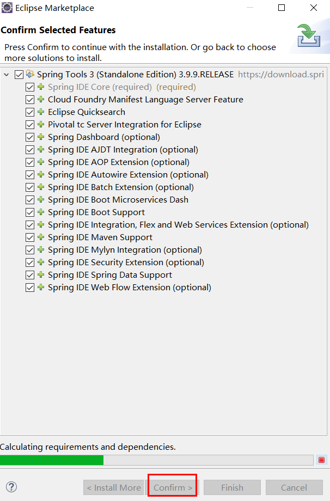Screen dimensions: 330x501
Task: Click the red stop operation icon
Action: pyautogui.click(x=321, y=460)
